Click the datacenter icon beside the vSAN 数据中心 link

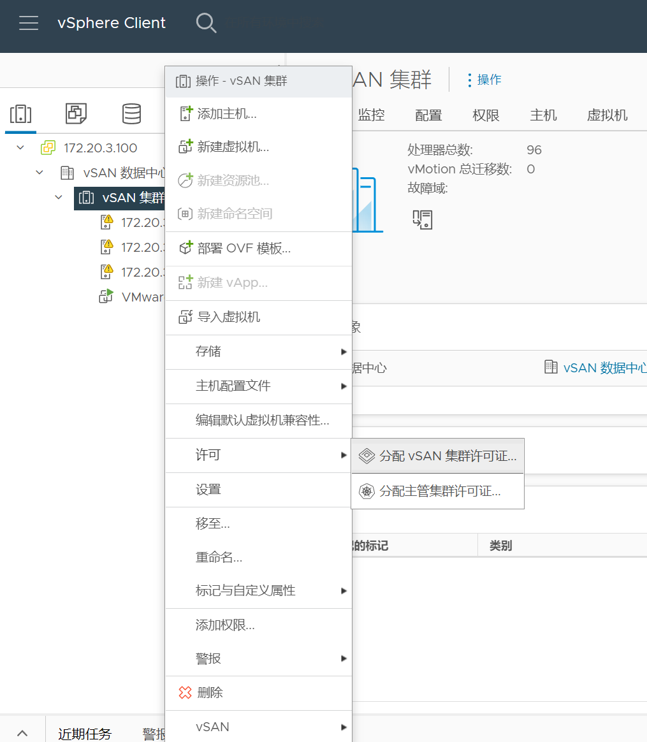(551, 367)
